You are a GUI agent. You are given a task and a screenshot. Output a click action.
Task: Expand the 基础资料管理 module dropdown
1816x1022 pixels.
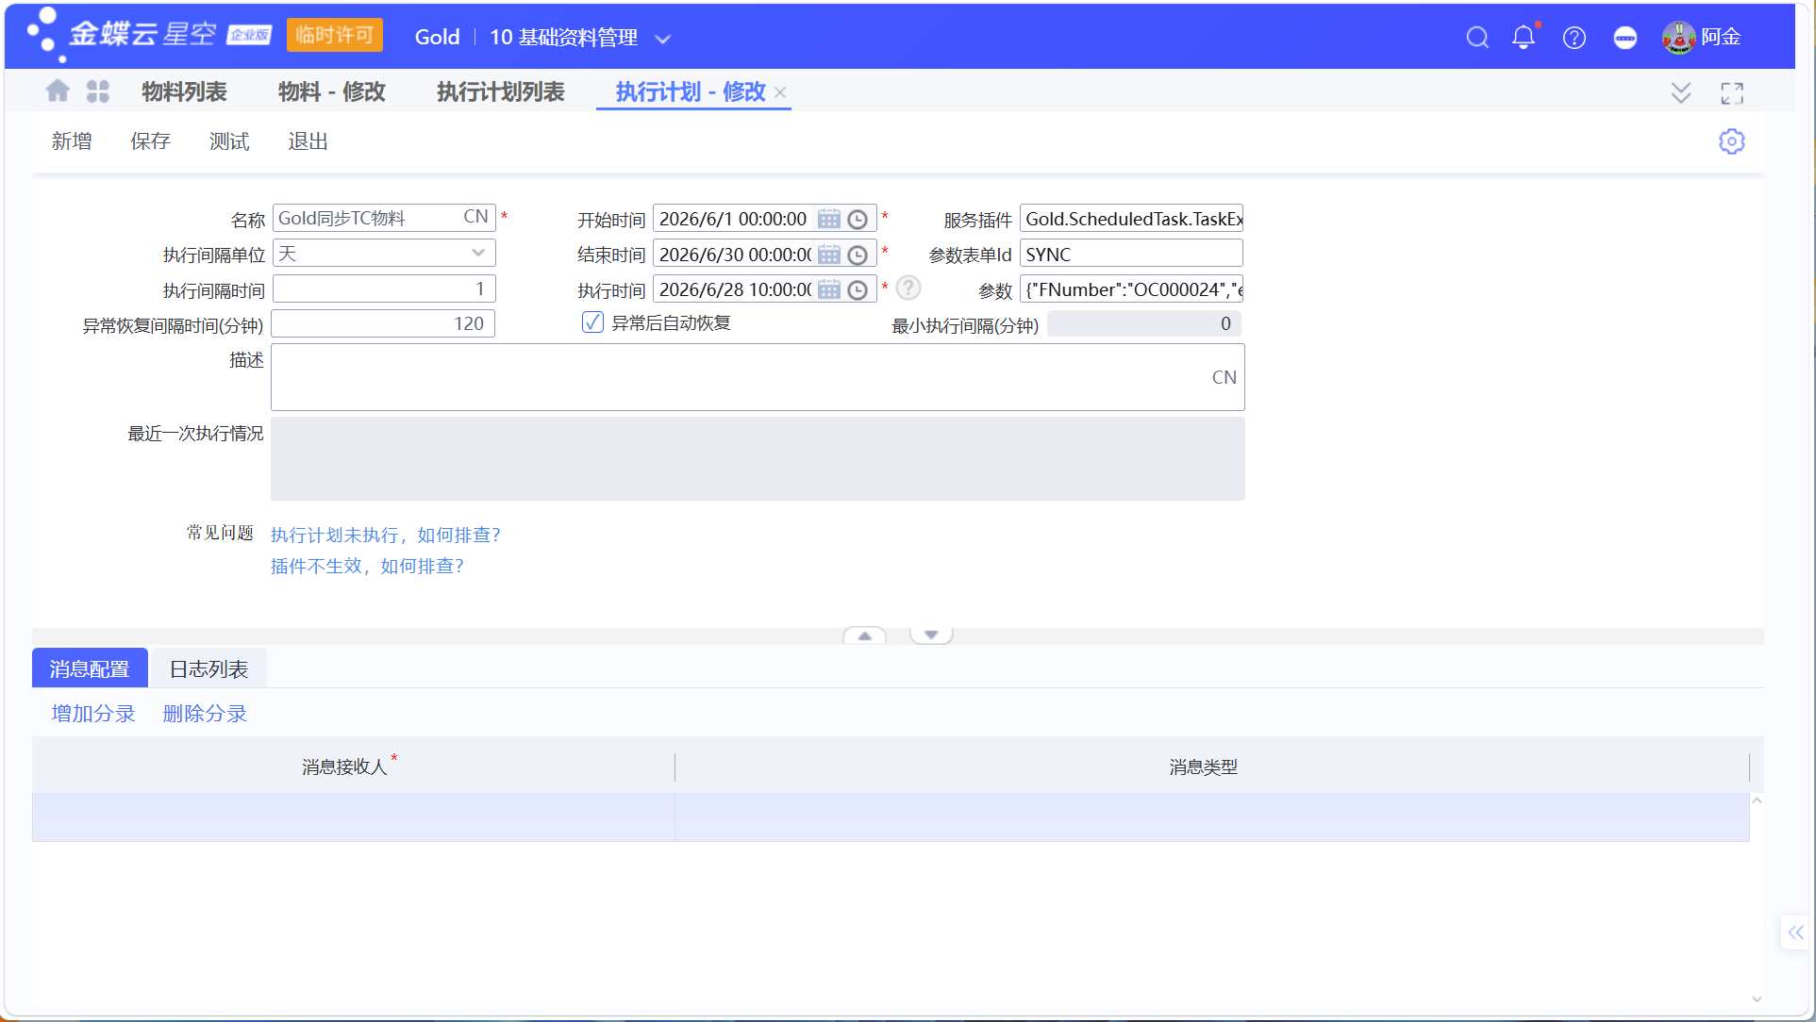tap(663, 39)
